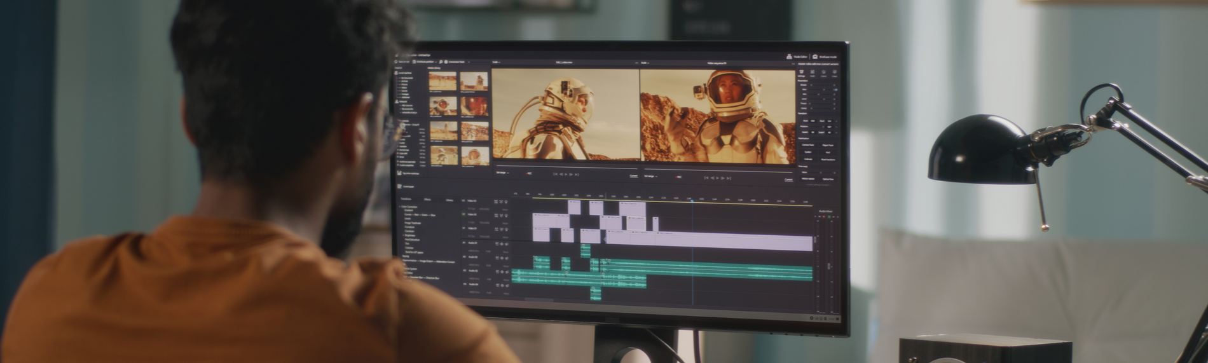The width and height of the screenshot is (1208, 363).
Task: Switch to the Effects tab
Action: (x=427, y=200)
